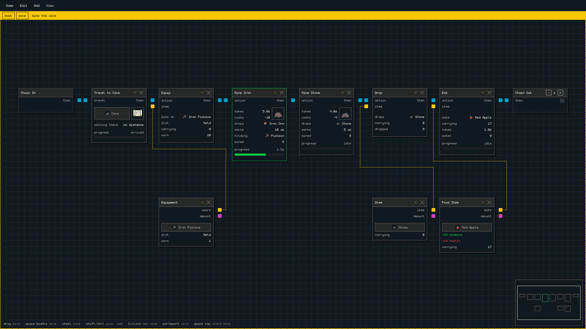Viewport: 586px width, 329px height.
Task: Click the stone rock thumbnail in Mine Stone
Action: point(345,114)
